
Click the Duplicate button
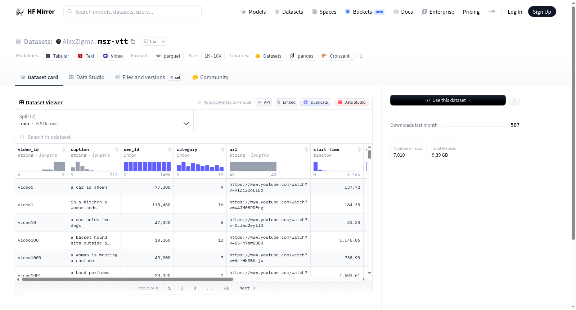(316, 102)
